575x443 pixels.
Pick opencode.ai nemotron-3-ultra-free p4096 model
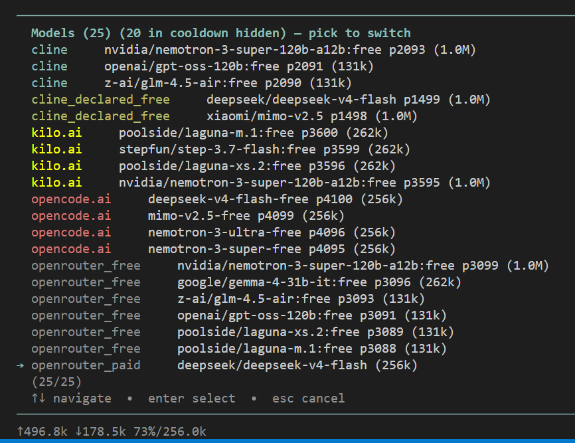click(213, 232)
